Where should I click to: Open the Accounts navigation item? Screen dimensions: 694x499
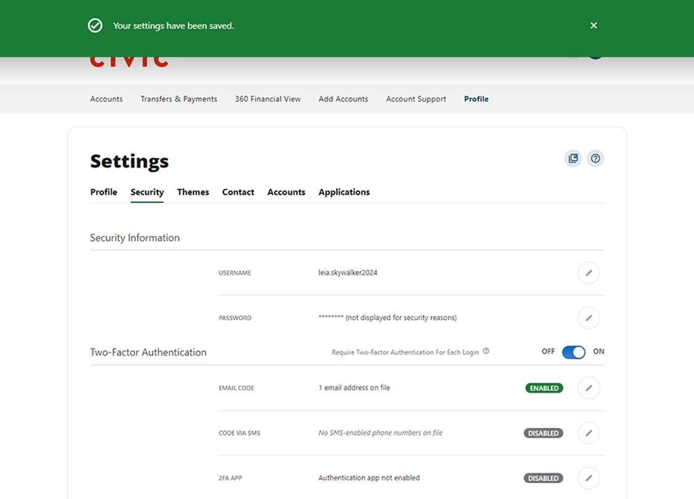(106, 99)
